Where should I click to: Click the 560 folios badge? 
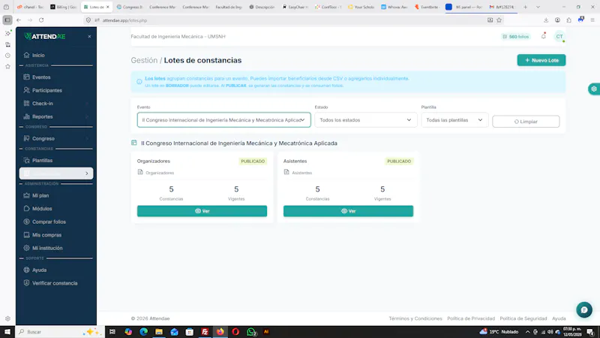[x=516, y=36]
